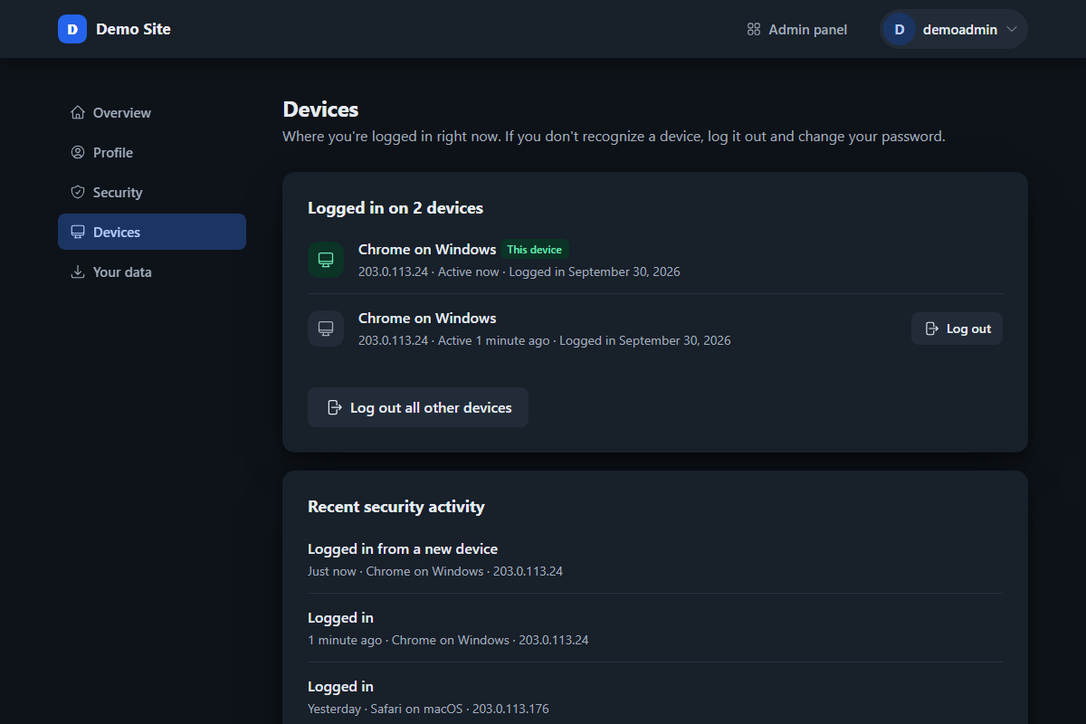
Task: Click the Your data download icon
Action: click(78, 271)
